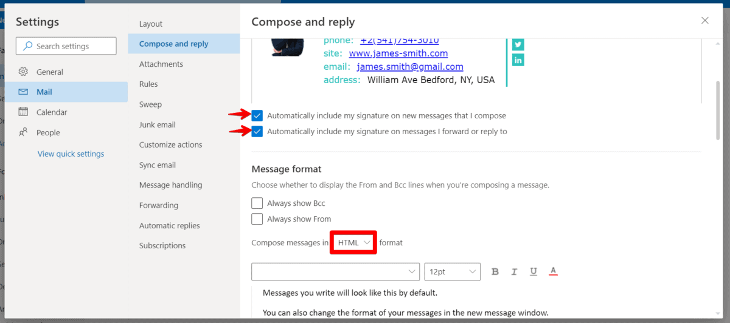Image resolution: width=730 pixels, height=323 pixels.
Task: Enable Always show From checkbox
Action: pyautogui.click(x=257, y=219)
